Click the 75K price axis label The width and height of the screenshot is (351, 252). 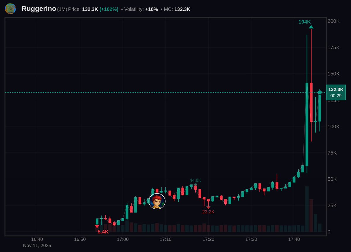point(332,153)
